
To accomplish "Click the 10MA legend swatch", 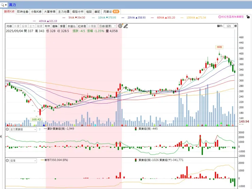I will point(93,18).
